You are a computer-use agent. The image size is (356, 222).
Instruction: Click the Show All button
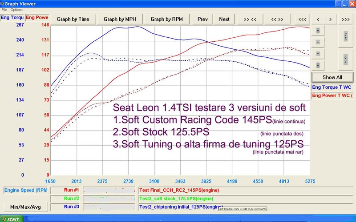pyautogui.click(x=332, y=77)
